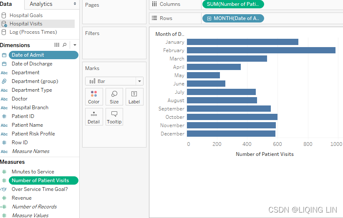Viewport: 343px width, 218px height.
Task: Click the Rows shelf icon
Action: (154, 18)
